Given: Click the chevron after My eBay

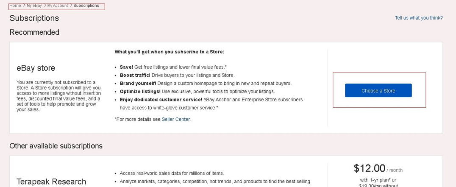Looking at the screenshot, I should 45,6.
